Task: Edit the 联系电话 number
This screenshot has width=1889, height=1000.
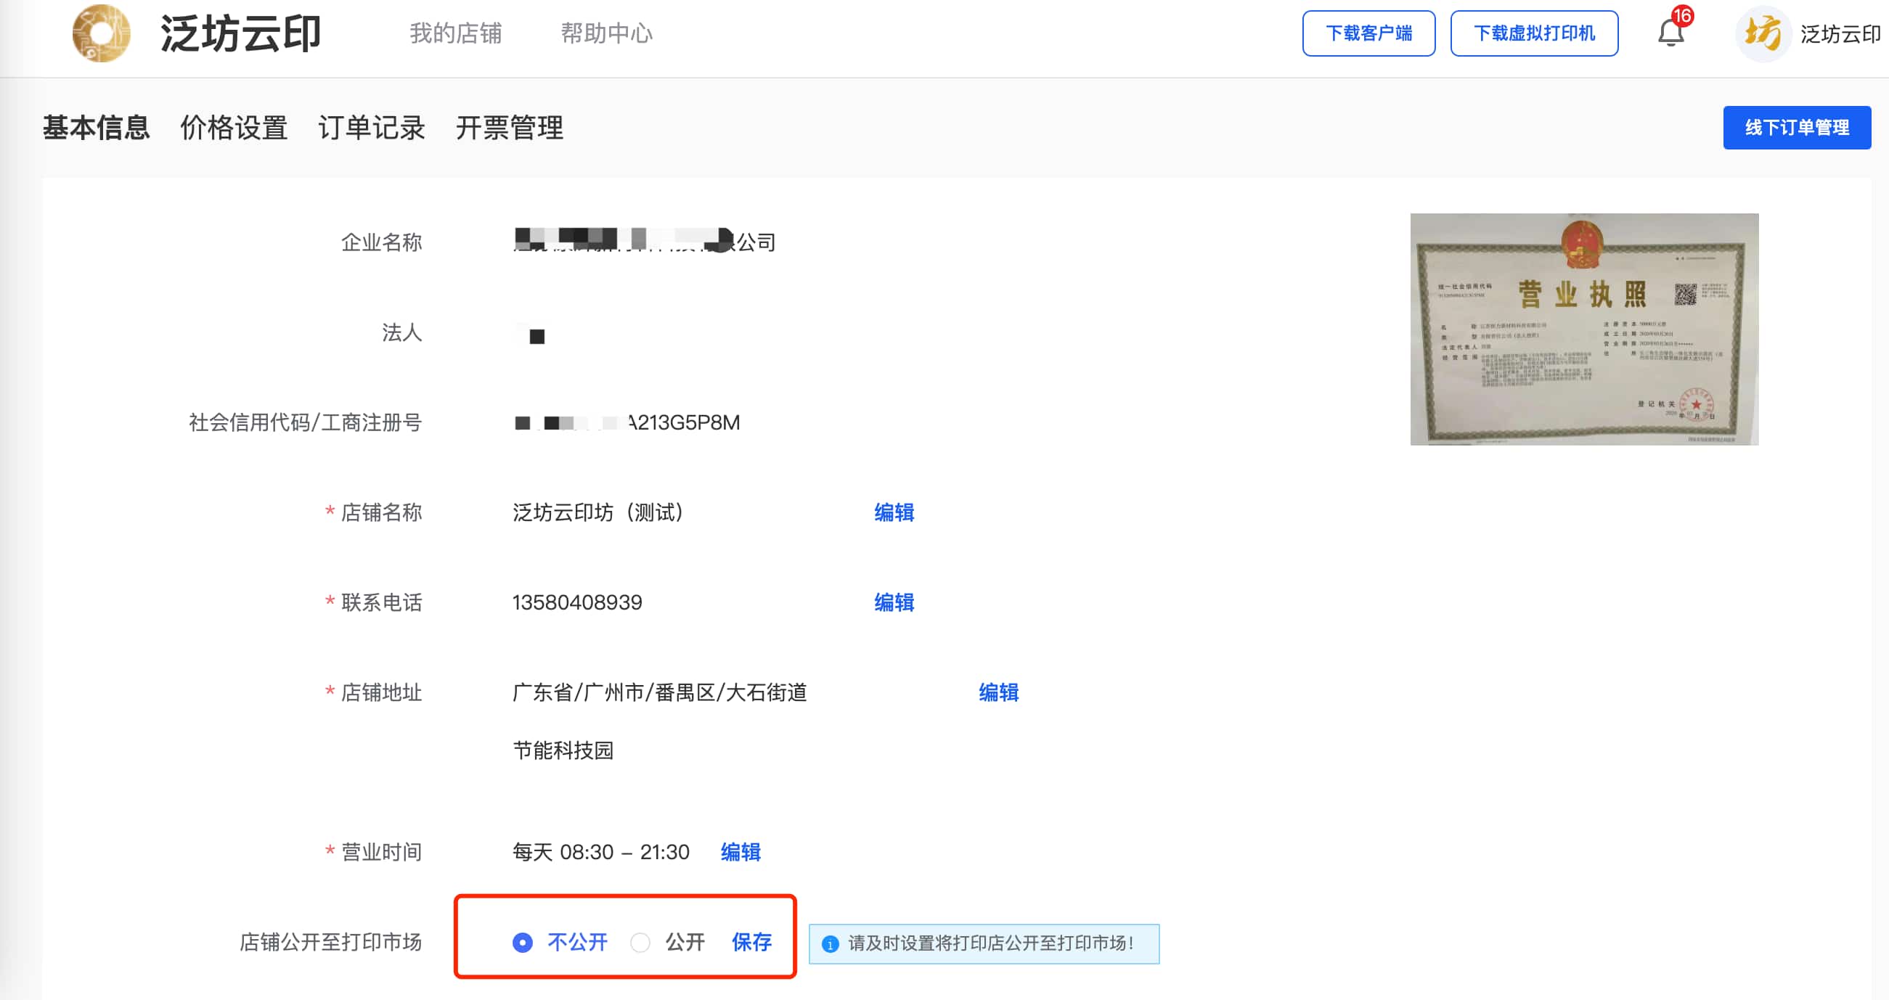Action: [893, 602]
